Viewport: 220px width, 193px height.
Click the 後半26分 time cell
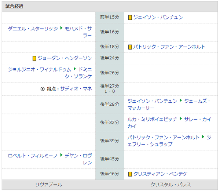pyautogui.click(x=110, y=73)
